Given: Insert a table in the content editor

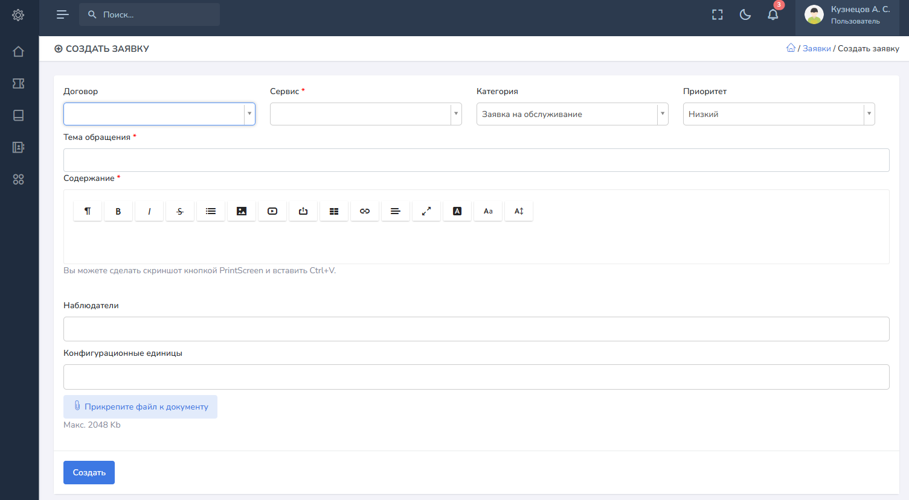Looking at the screenshot, I should (334, 211).
